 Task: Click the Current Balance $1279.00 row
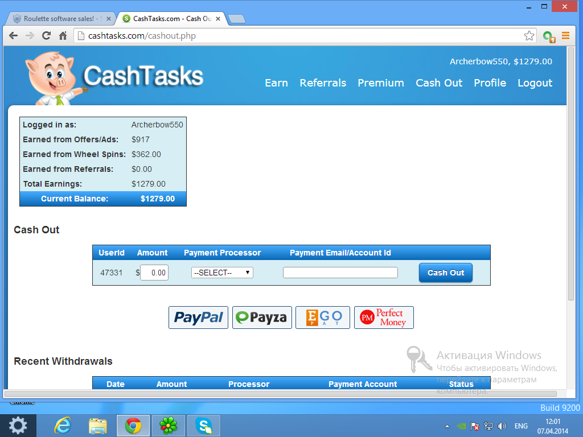(103, 199)
